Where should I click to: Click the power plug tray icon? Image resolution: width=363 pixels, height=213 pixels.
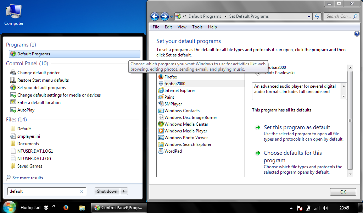tap(308, 208)
